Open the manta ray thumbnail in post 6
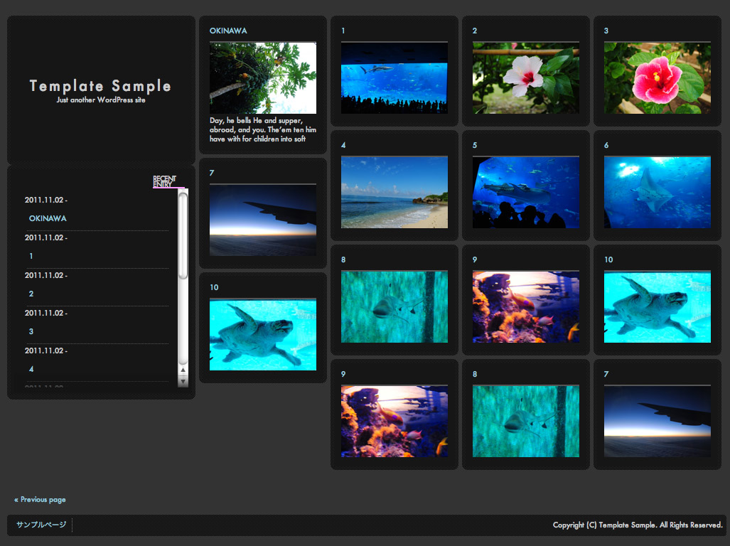 click(657, 192)
